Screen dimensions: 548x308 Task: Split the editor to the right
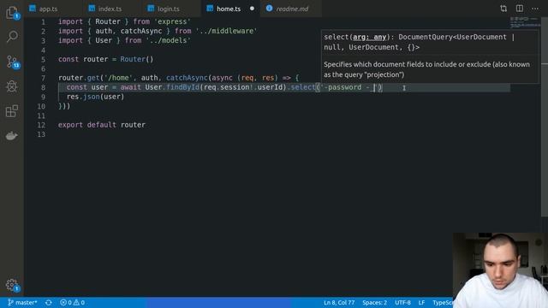[x=520, y=9]
